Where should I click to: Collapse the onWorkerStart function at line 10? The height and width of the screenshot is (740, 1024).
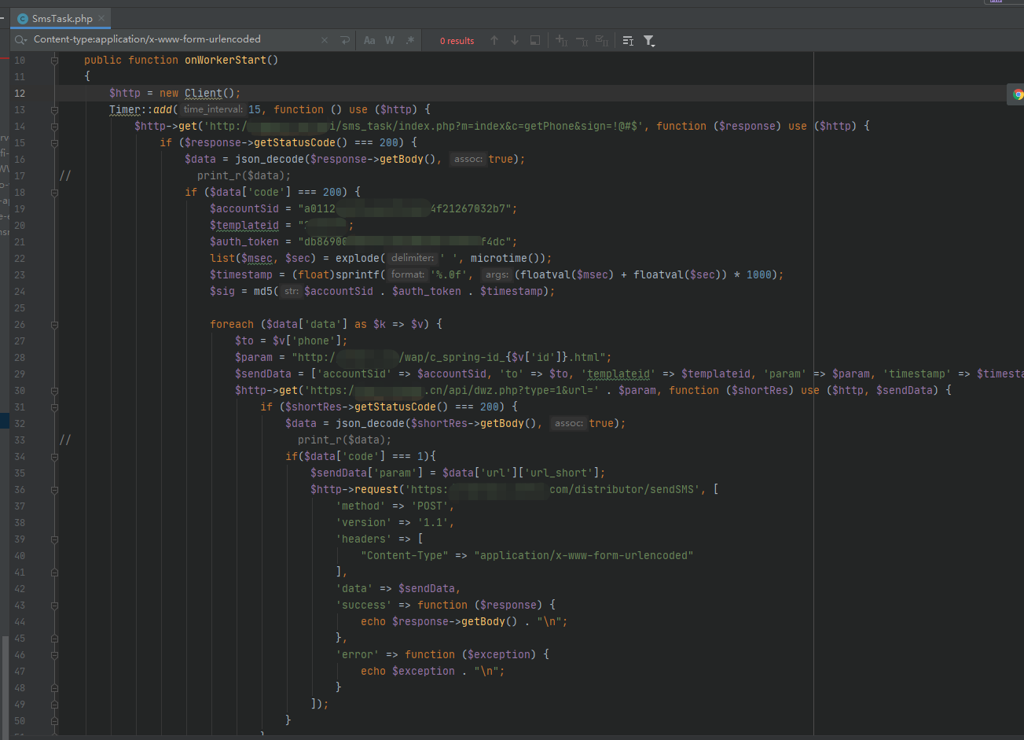54,60
